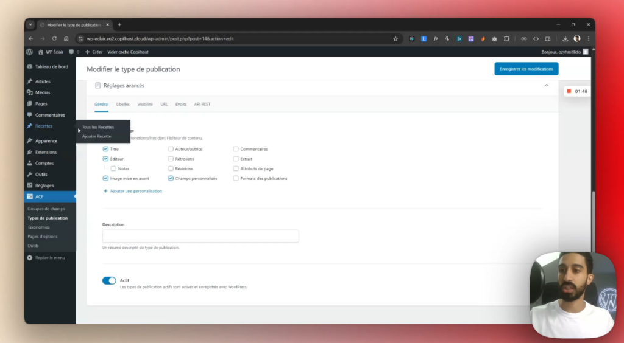Screen dimensions: 624x343
Task: Uncheck the Titre checkbox
Action: [x=106, y=149]
